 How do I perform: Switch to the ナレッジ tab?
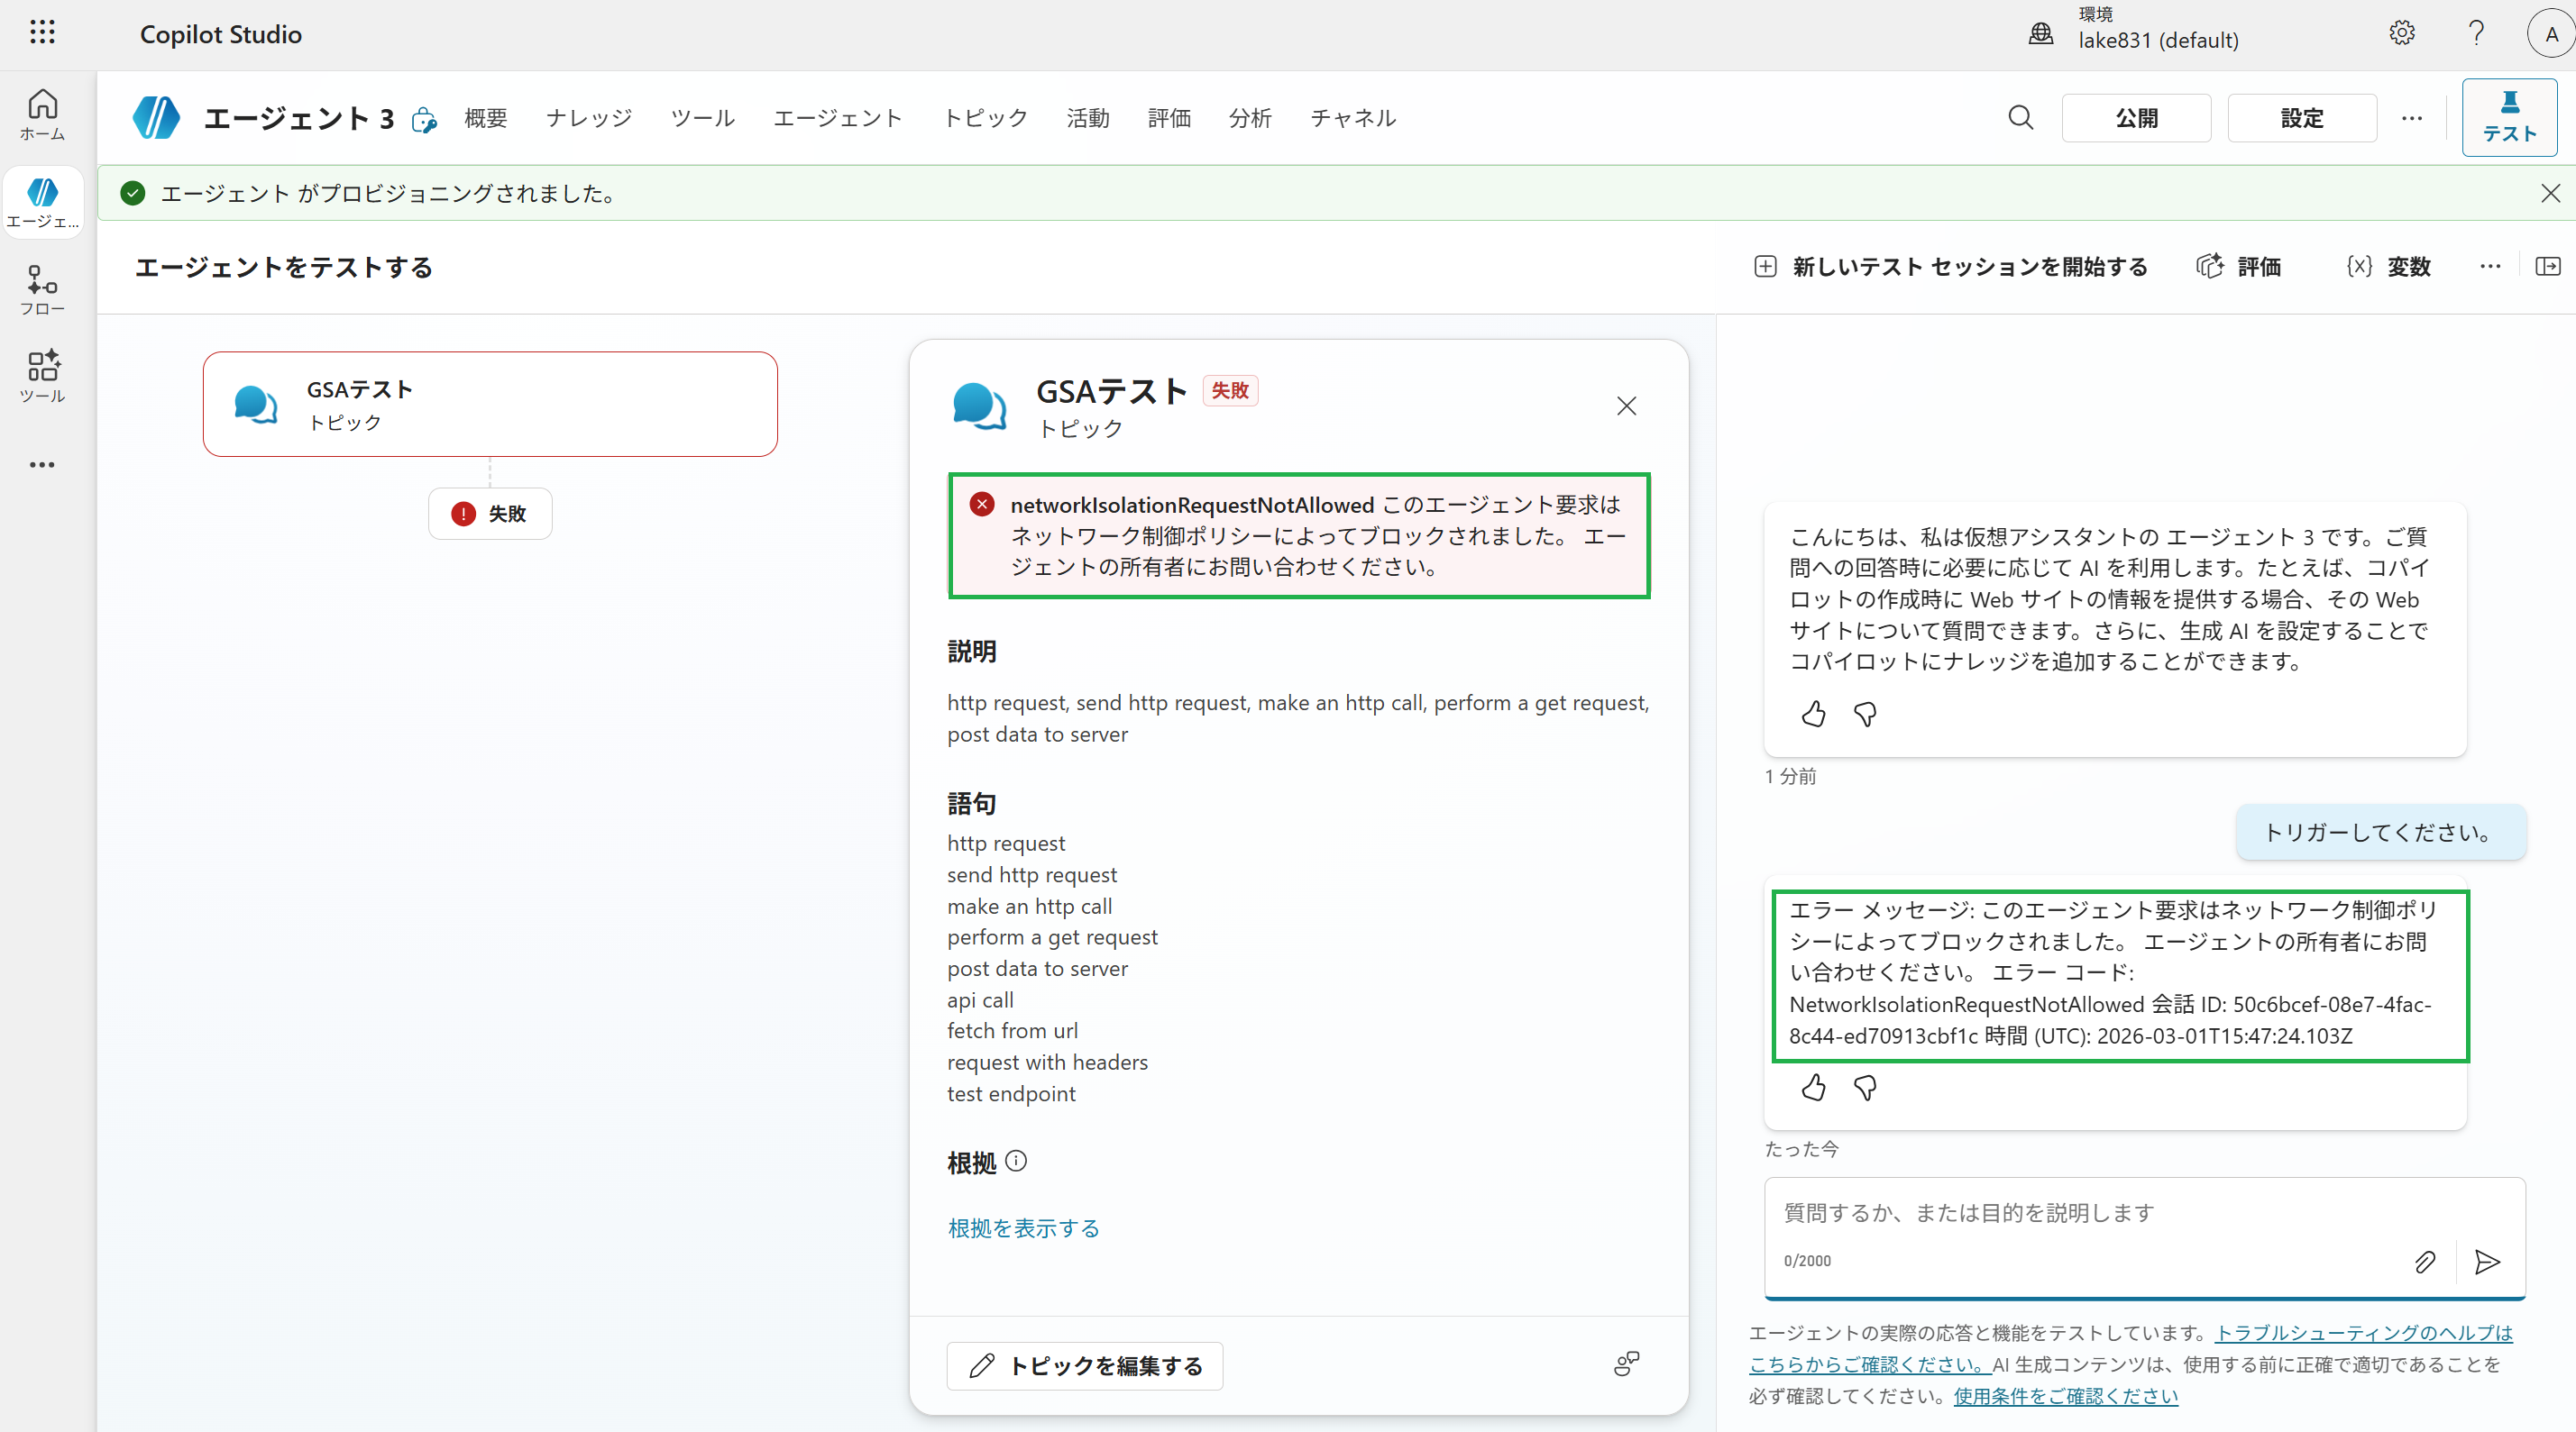[x=589, y=118]
